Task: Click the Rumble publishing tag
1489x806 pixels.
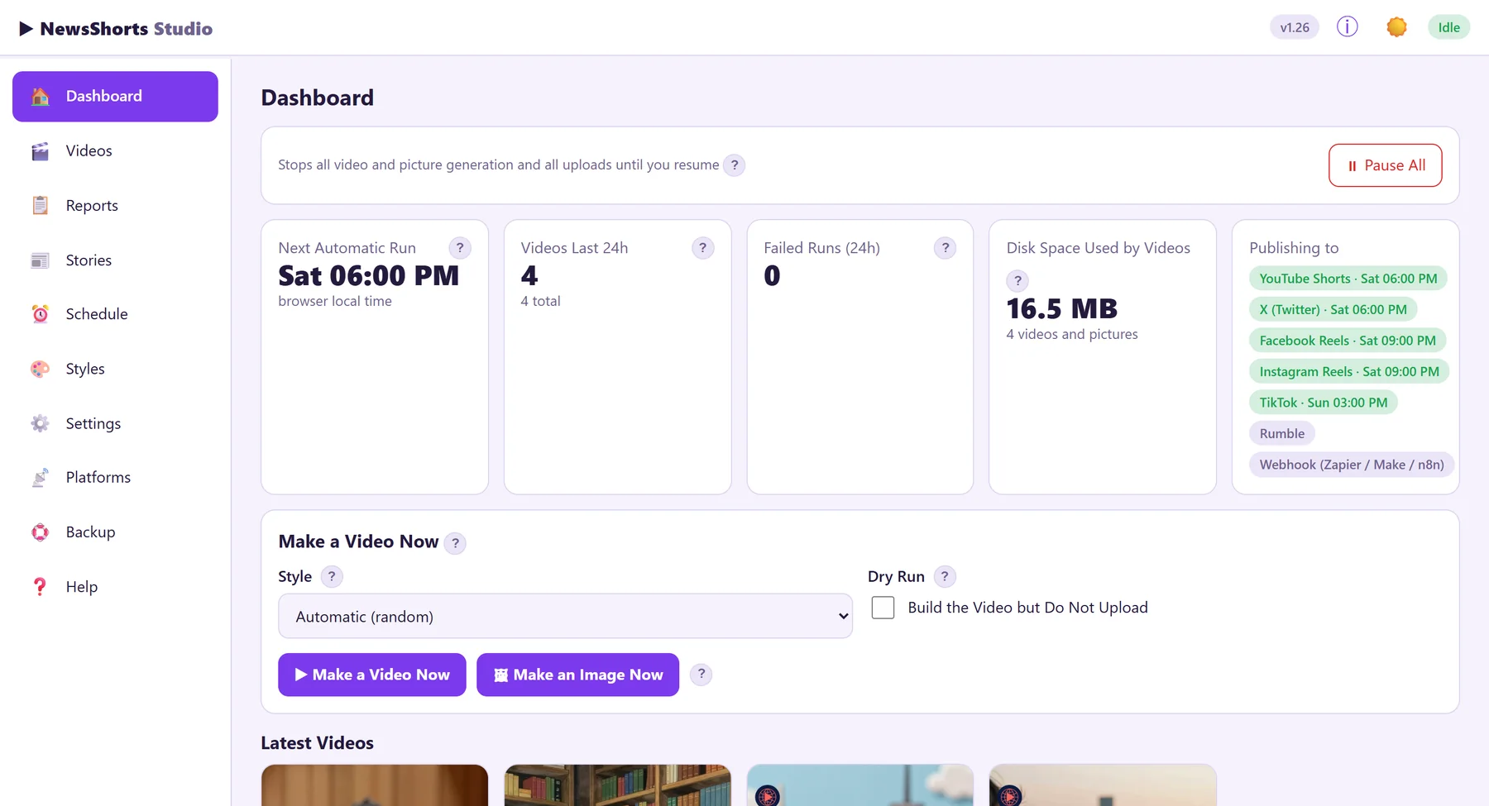Action: (1282, 434)
